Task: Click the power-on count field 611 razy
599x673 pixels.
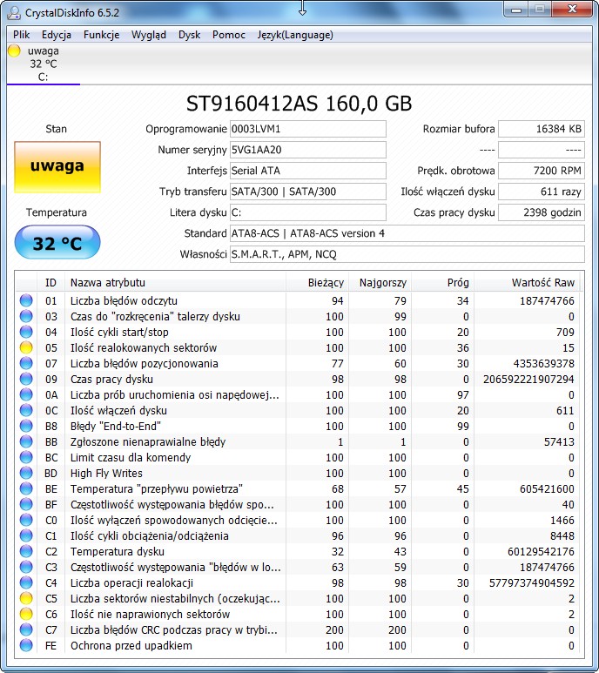Action: pos(542,192)
